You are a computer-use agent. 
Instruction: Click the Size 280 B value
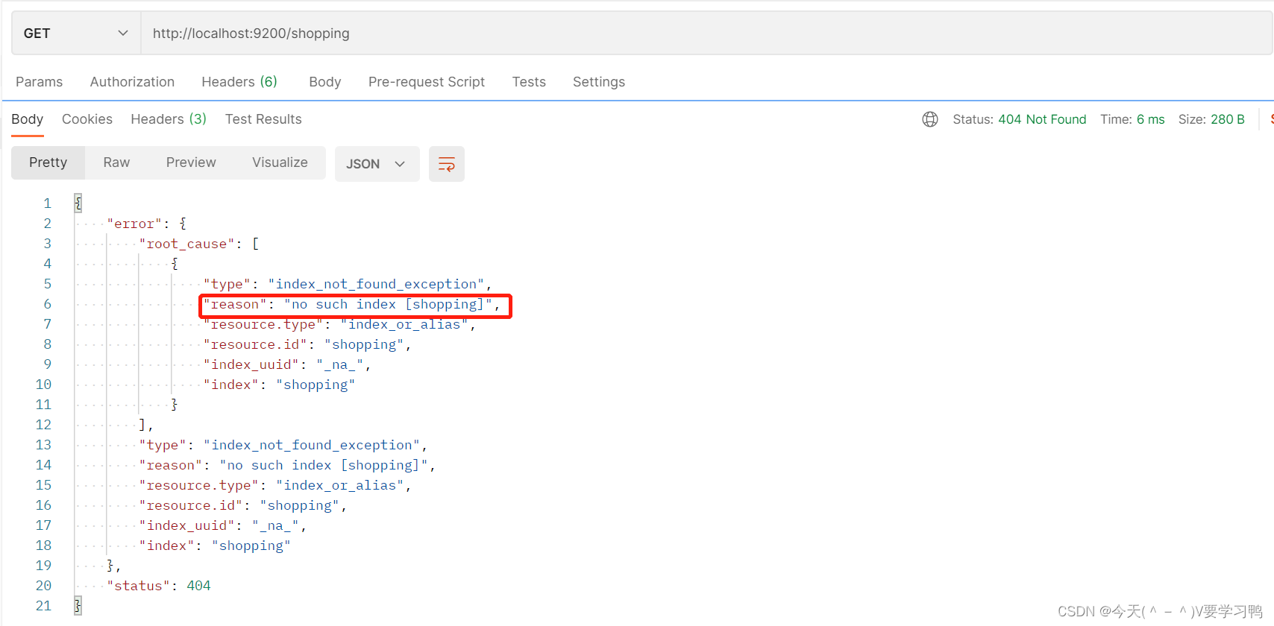(1227, 119)
